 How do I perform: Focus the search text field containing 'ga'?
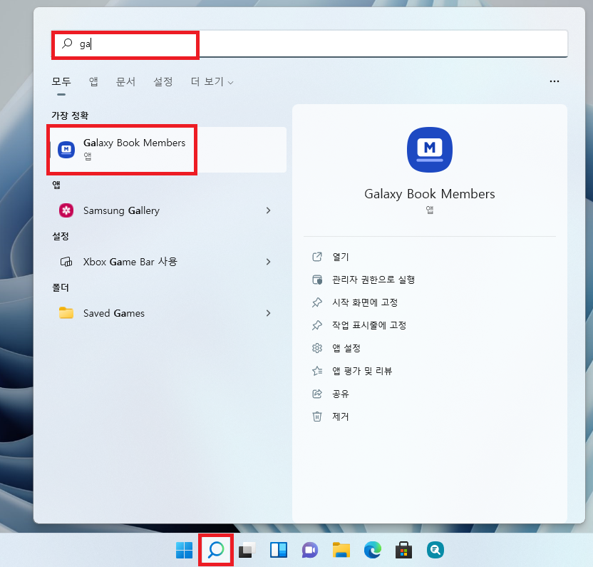click(x=310, y=44)
